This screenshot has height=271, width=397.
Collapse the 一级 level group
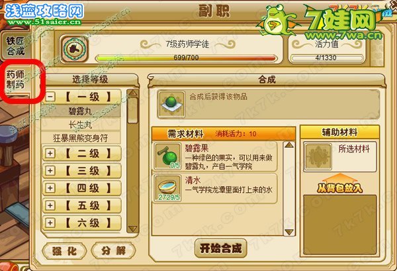[50, 97]
